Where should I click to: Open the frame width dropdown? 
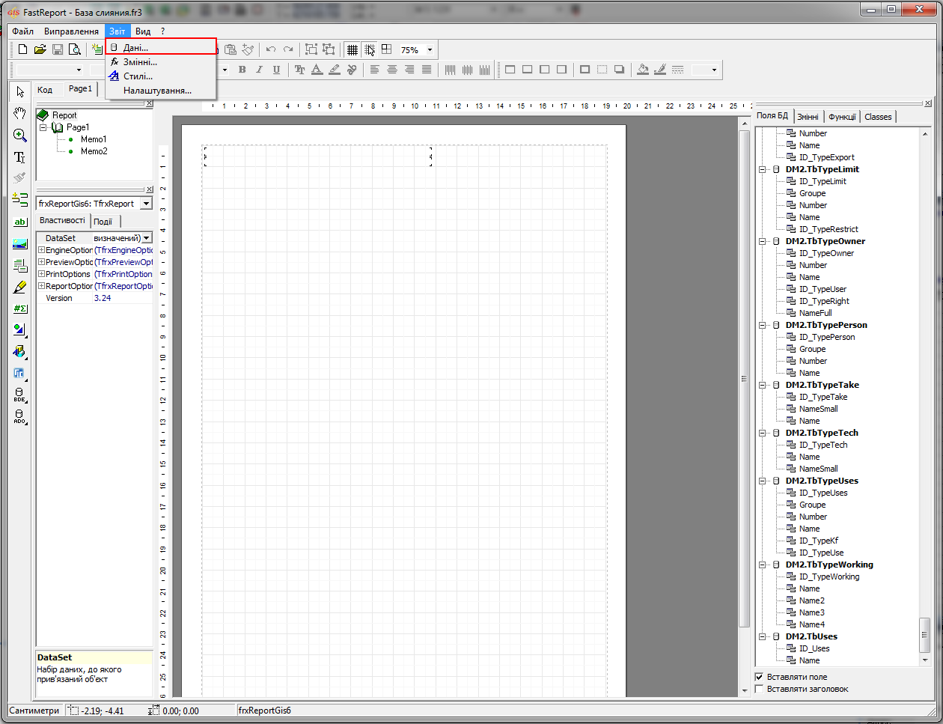coord(714,70)
